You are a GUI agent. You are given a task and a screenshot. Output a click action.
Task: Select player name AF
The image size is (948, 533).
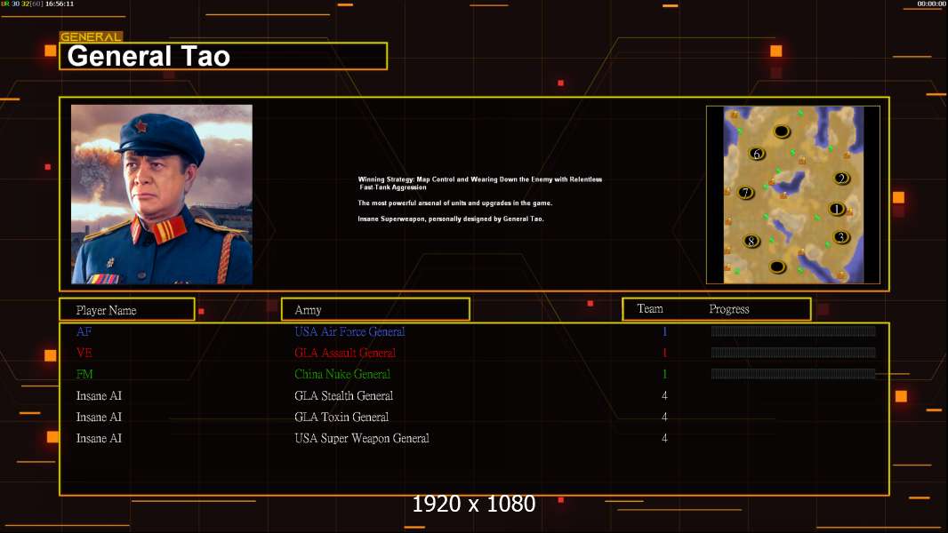pyautogui.click(x=84, y=331)
